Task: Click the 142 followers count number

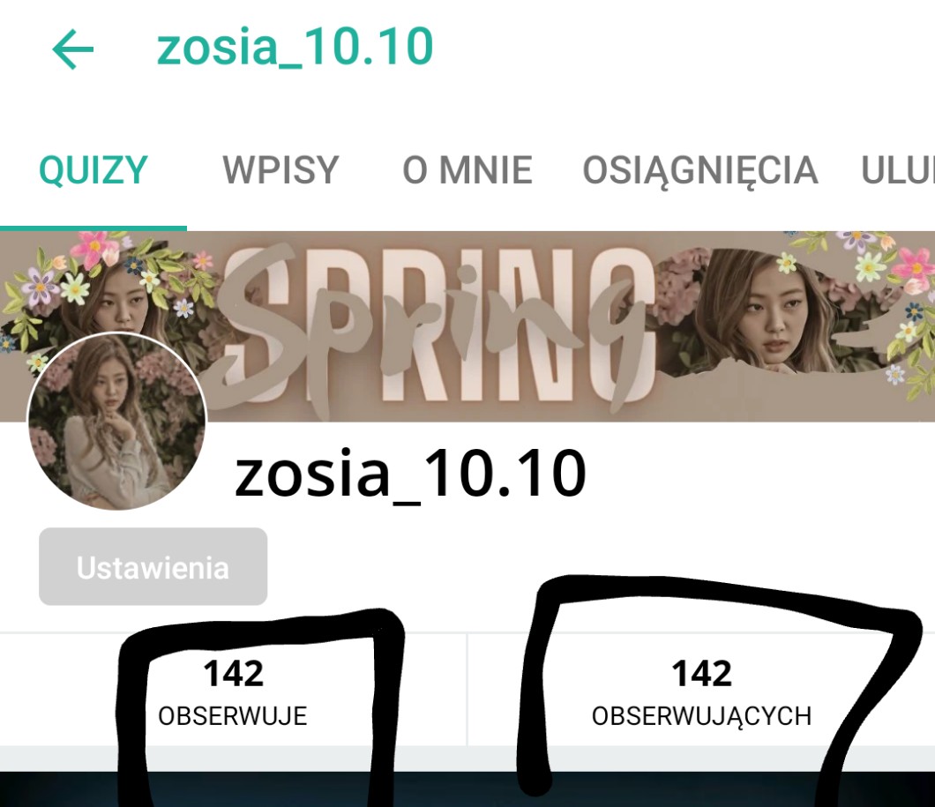Action: click(x=702, y=674)
